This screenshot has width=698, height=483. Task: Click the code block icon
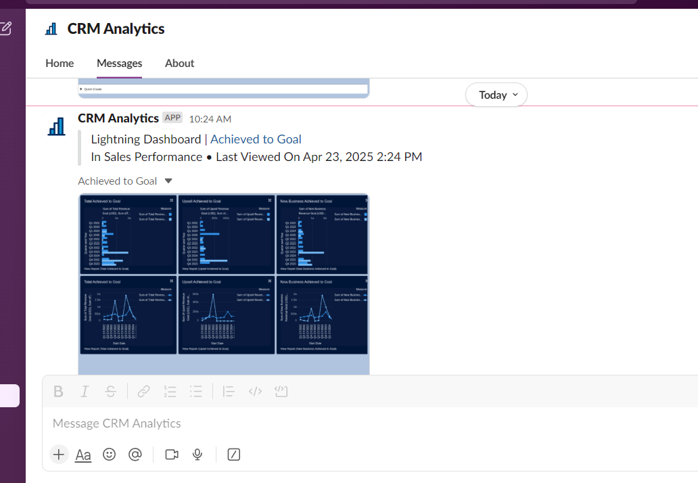pyautogui.click(x=281, y=391)
